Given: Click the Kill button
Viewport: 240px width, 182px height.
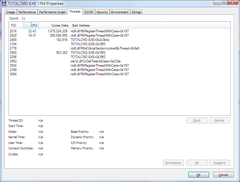Looking at the screenshot, I should (197, 163).
